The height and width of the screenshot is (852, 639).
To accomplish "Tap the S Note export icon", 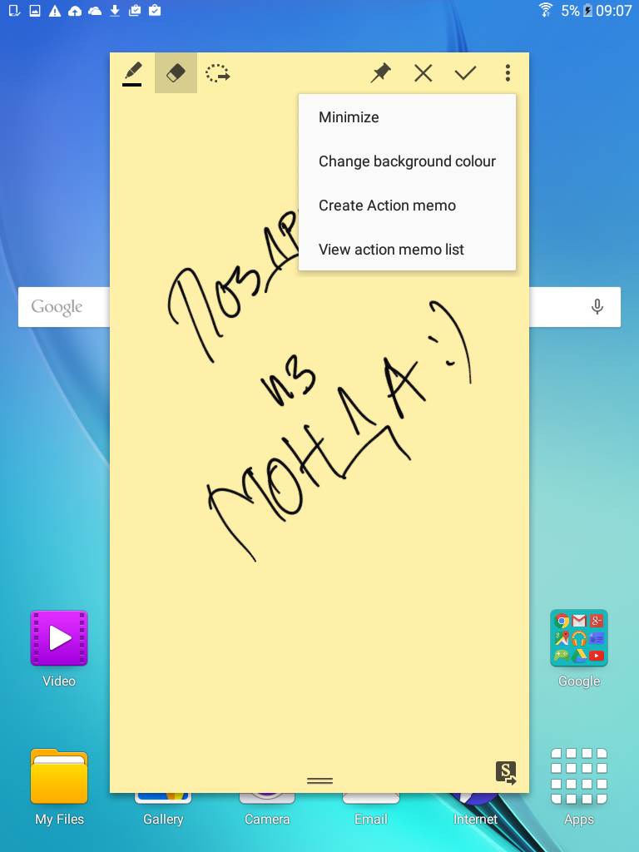I will (x=506, y=773).
